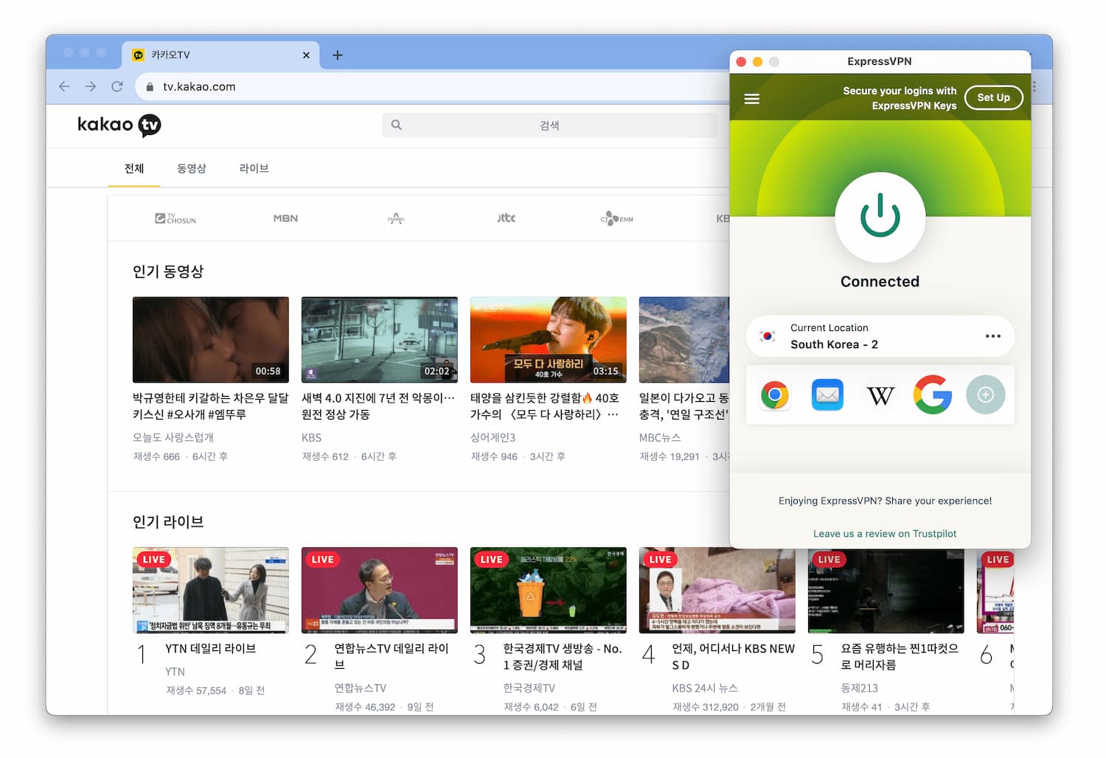Reload the tv.kakao.com page
The height and width of the screenshot is (758, 1106).
point(117,86)
